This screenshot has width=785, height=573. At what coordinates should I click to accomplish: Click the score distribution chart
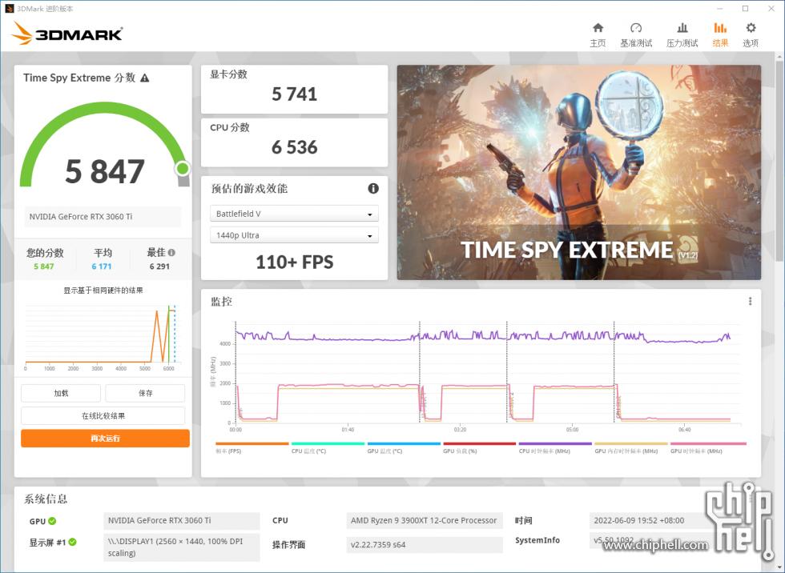coord(103,336)
